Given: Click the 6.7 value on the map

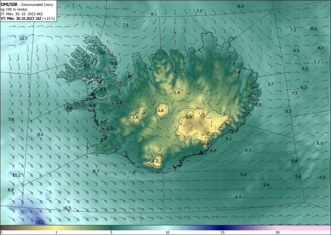Looking at the screenshot, I should point(110,128).
